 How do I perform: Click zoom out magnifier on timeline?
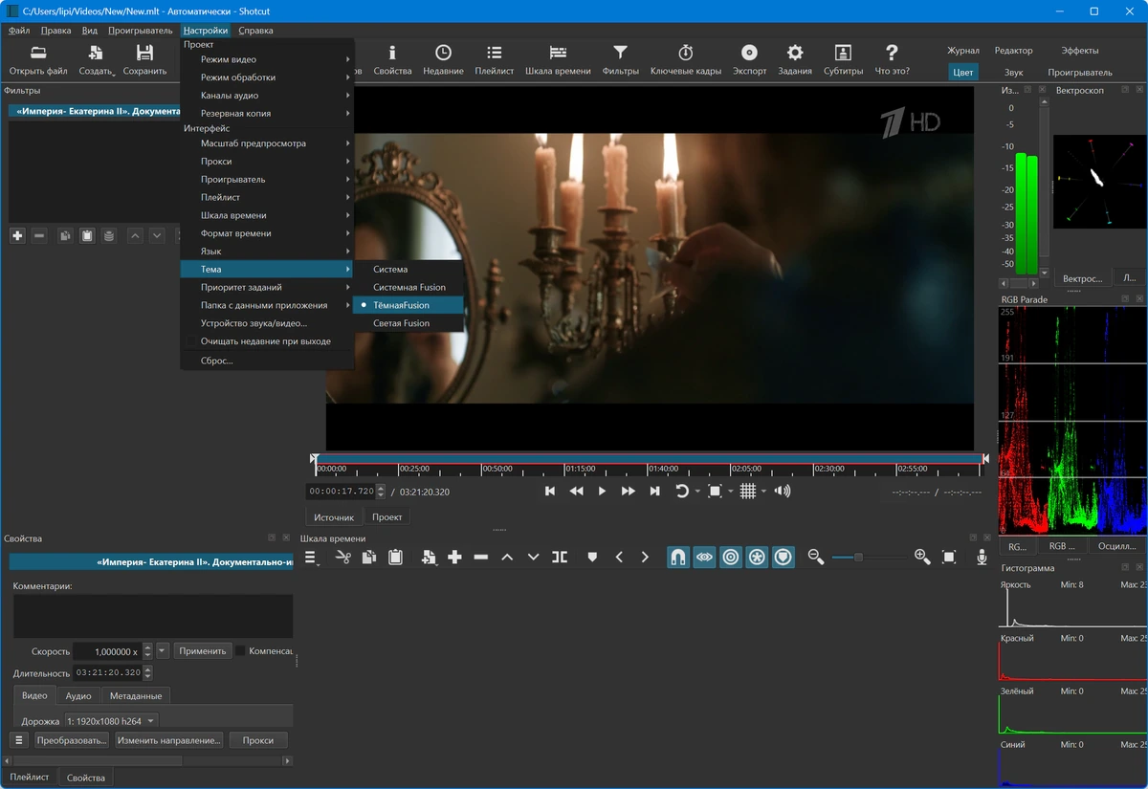click(816, 557)
